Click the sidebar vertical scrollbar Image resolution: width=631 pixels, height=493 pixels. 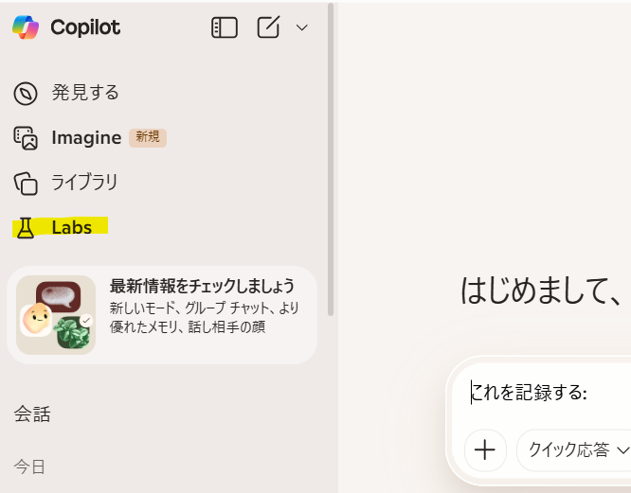tap(330, 161)
